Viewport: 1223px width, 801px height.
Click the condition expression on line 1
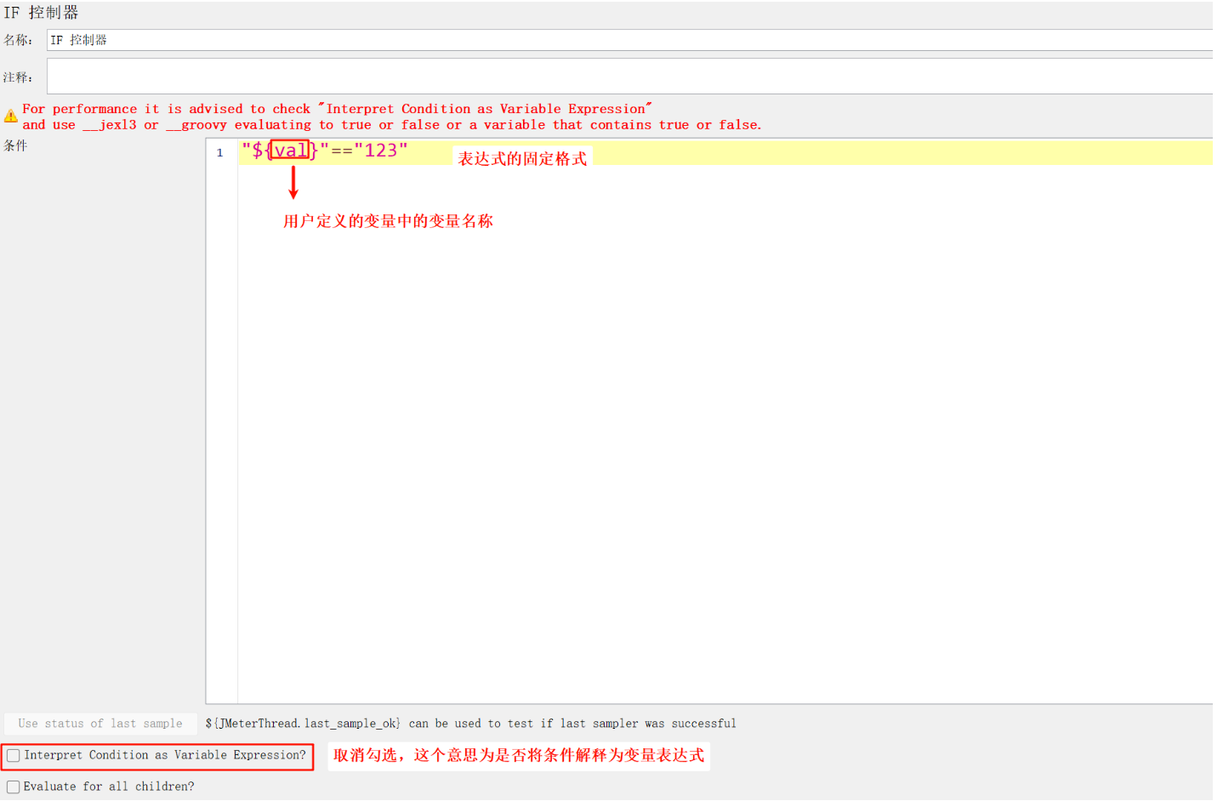[325, 151]
